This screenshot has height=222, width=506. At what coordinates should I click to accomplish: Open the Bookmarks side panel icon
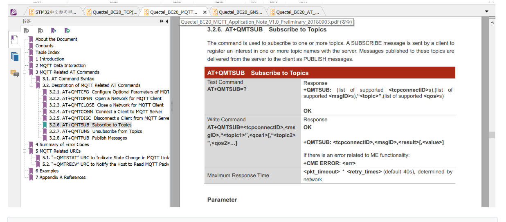pyautogui.click(x=15, y=40)
